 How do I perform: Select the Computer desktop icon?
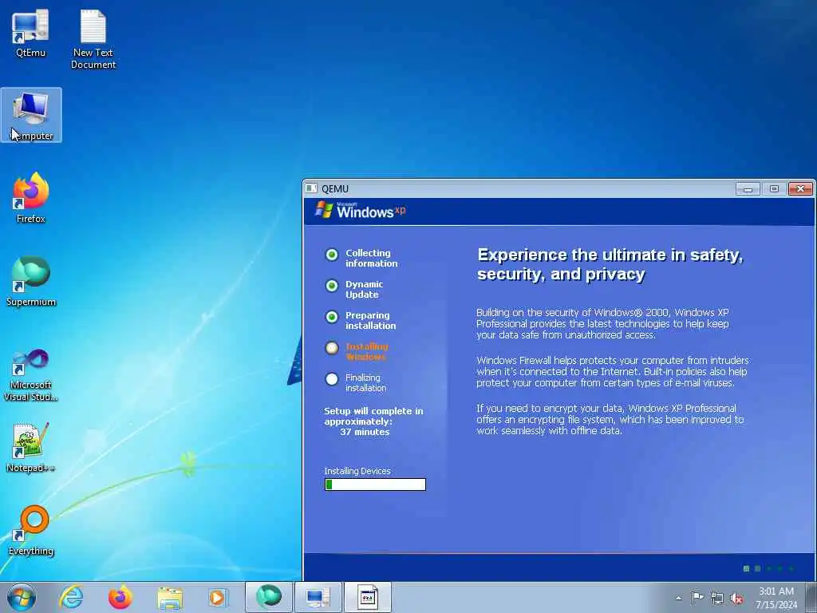31,115
